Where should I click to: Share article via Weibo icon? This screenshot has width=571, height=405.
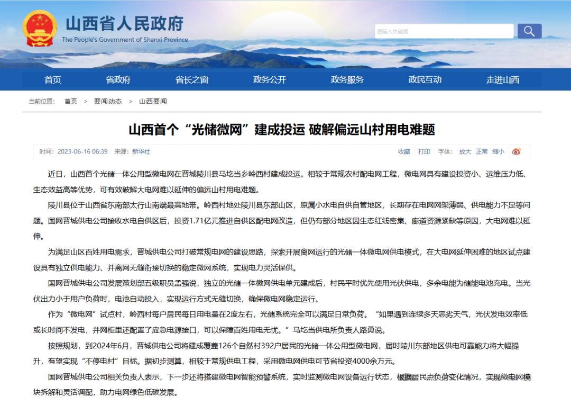click(x=516, y=151)
